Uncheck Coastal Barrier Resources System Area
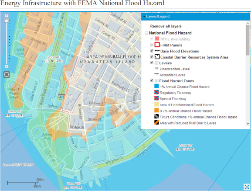Image resolution: width=251 pixels, height=191 pixels. pyautogui.click(x=152, y=57)
